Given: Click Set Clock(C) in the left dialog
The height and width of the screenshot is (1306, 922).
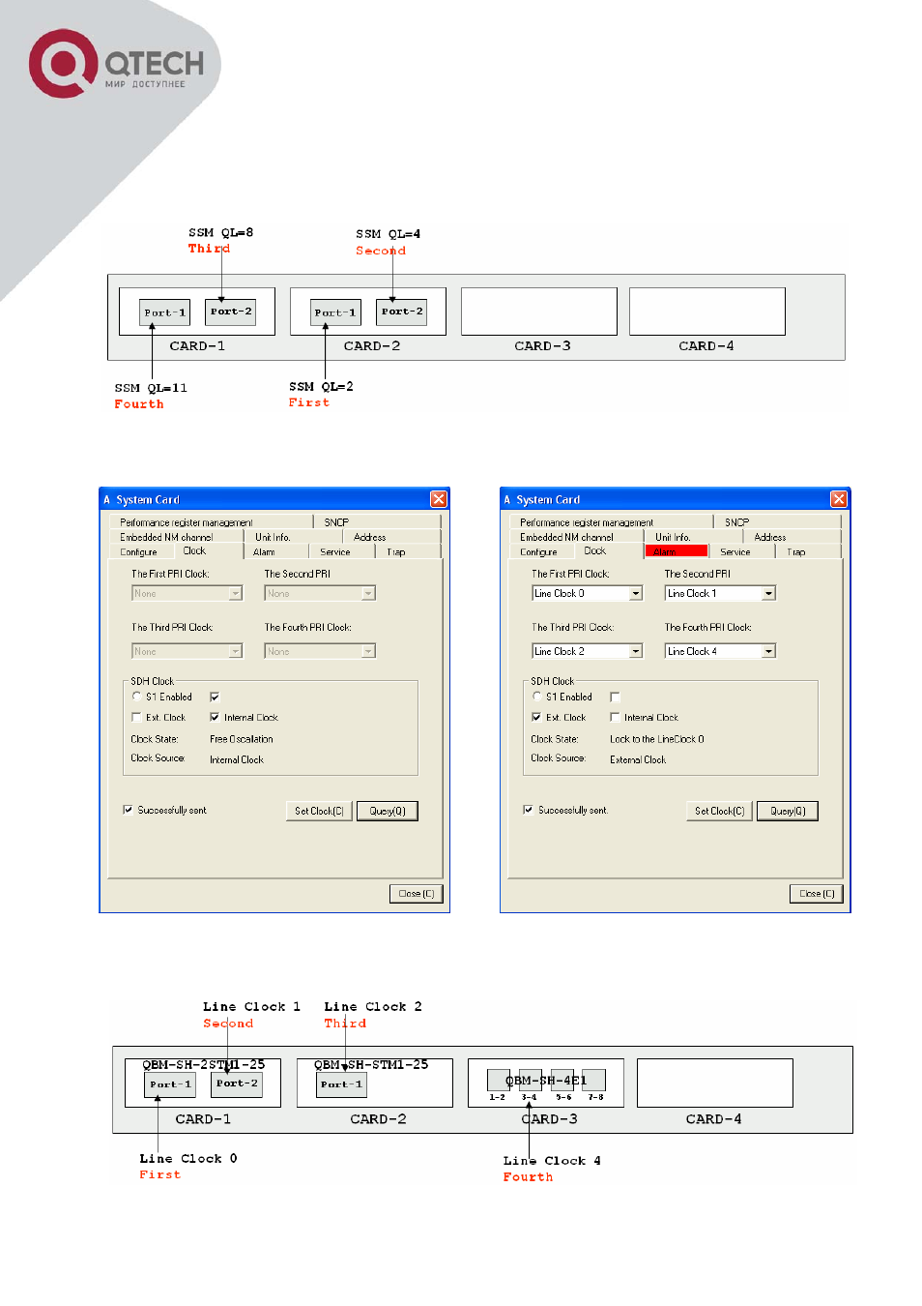Looking at the screenshot, I should 319,811.
